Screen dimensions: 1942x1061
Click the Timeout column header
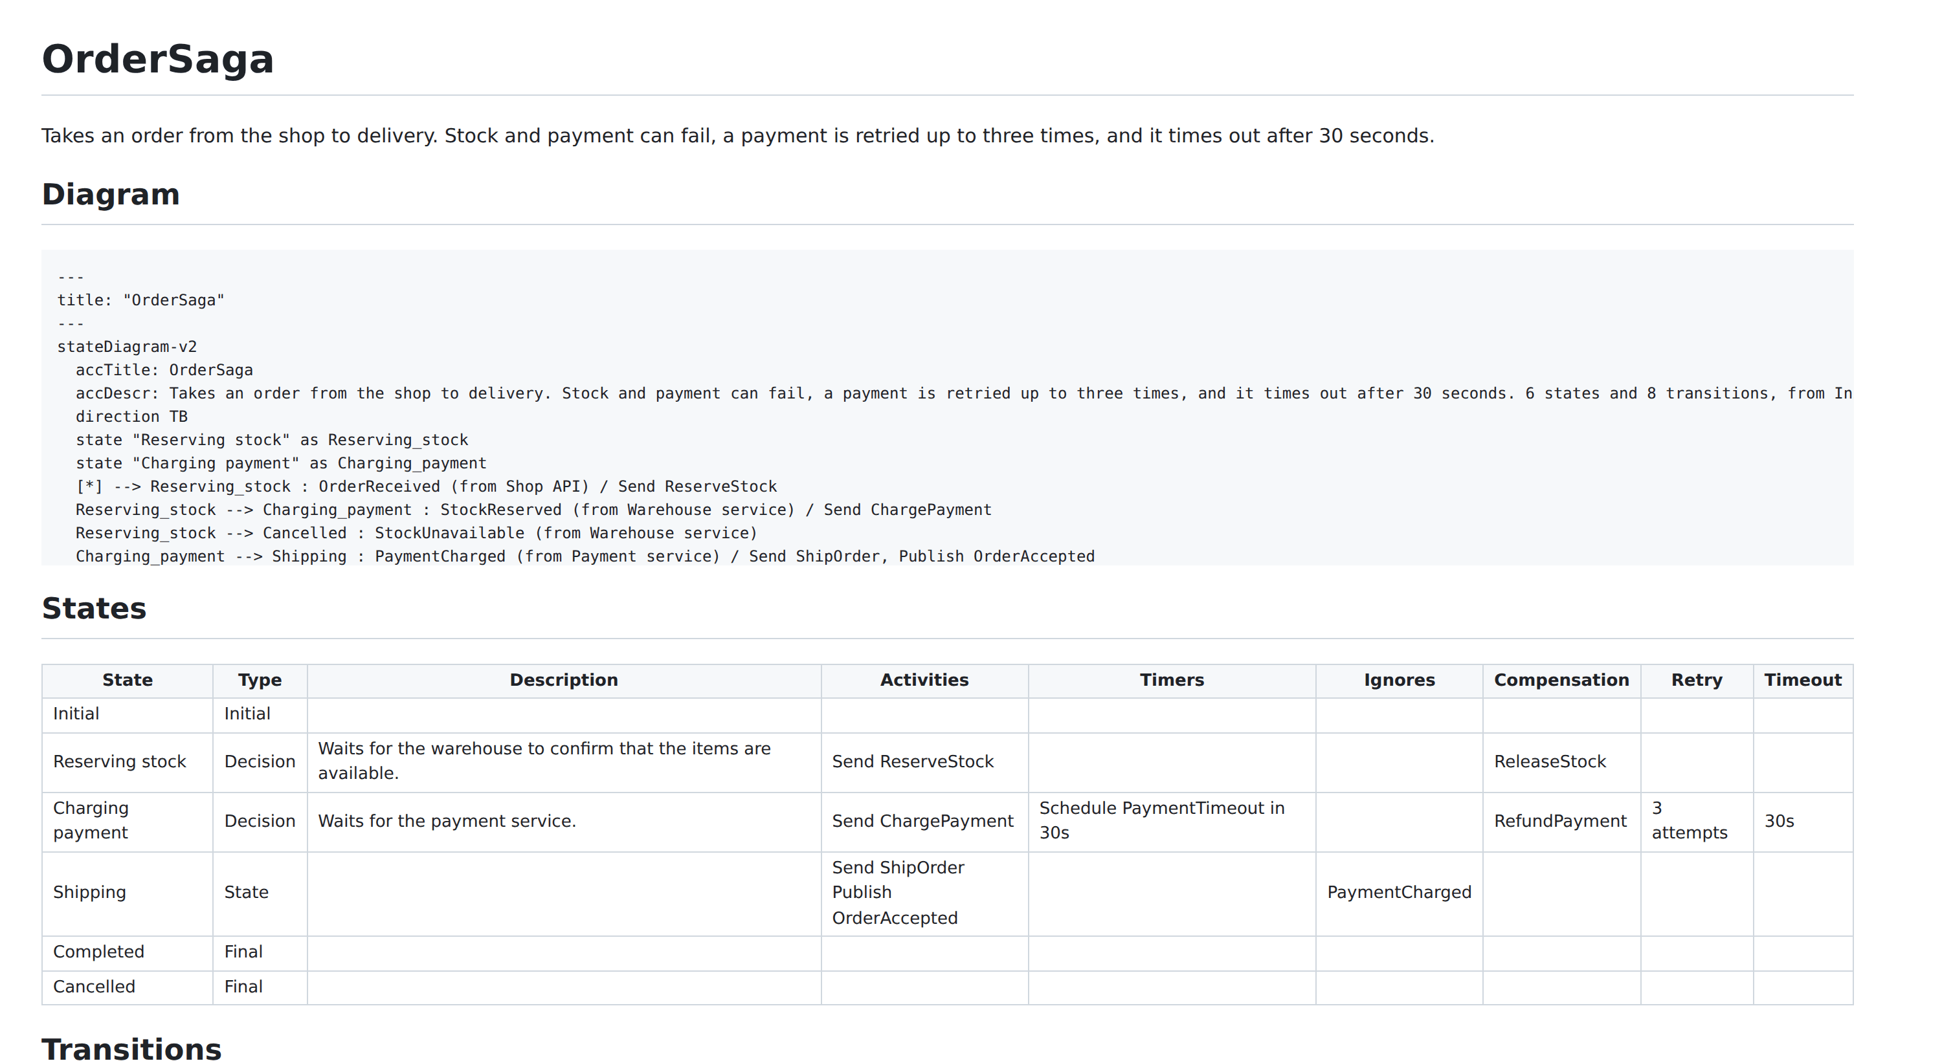[1803, 681]
